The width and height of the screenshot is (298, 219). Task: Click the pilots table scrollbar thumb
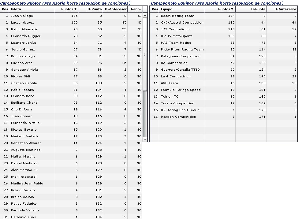145,54
